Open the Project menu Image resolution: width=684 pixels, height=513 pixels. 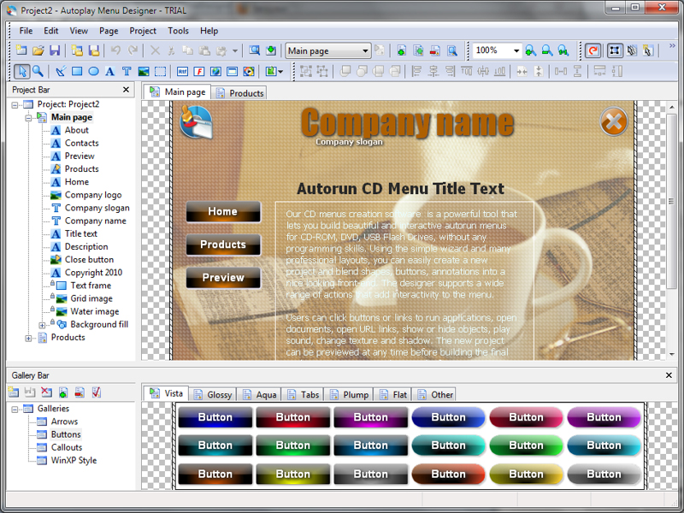(143, 31)
